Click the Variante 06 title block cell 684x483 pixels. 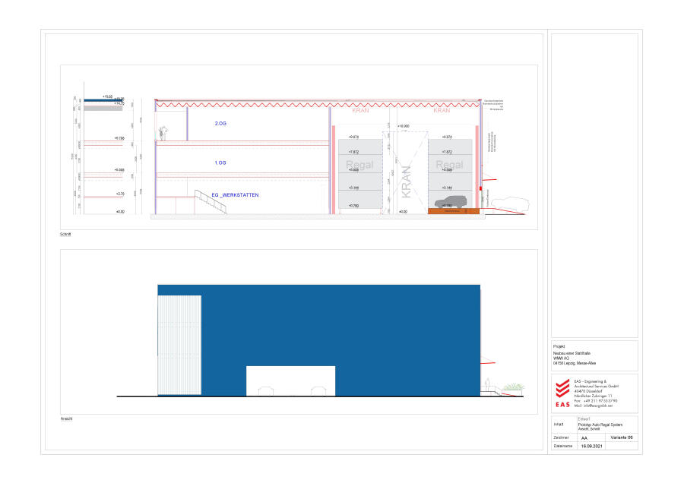tap(620, 438)
